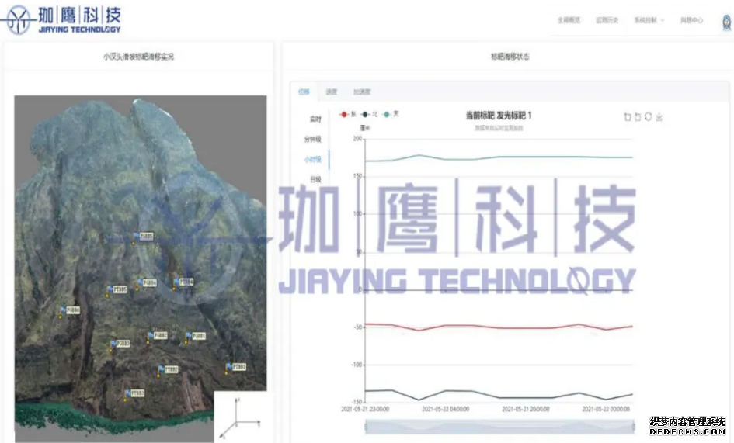Toggle the teal 天 series legend
Image resolution: width=734 pixels, height=443 pixels.
click(391, 114)
